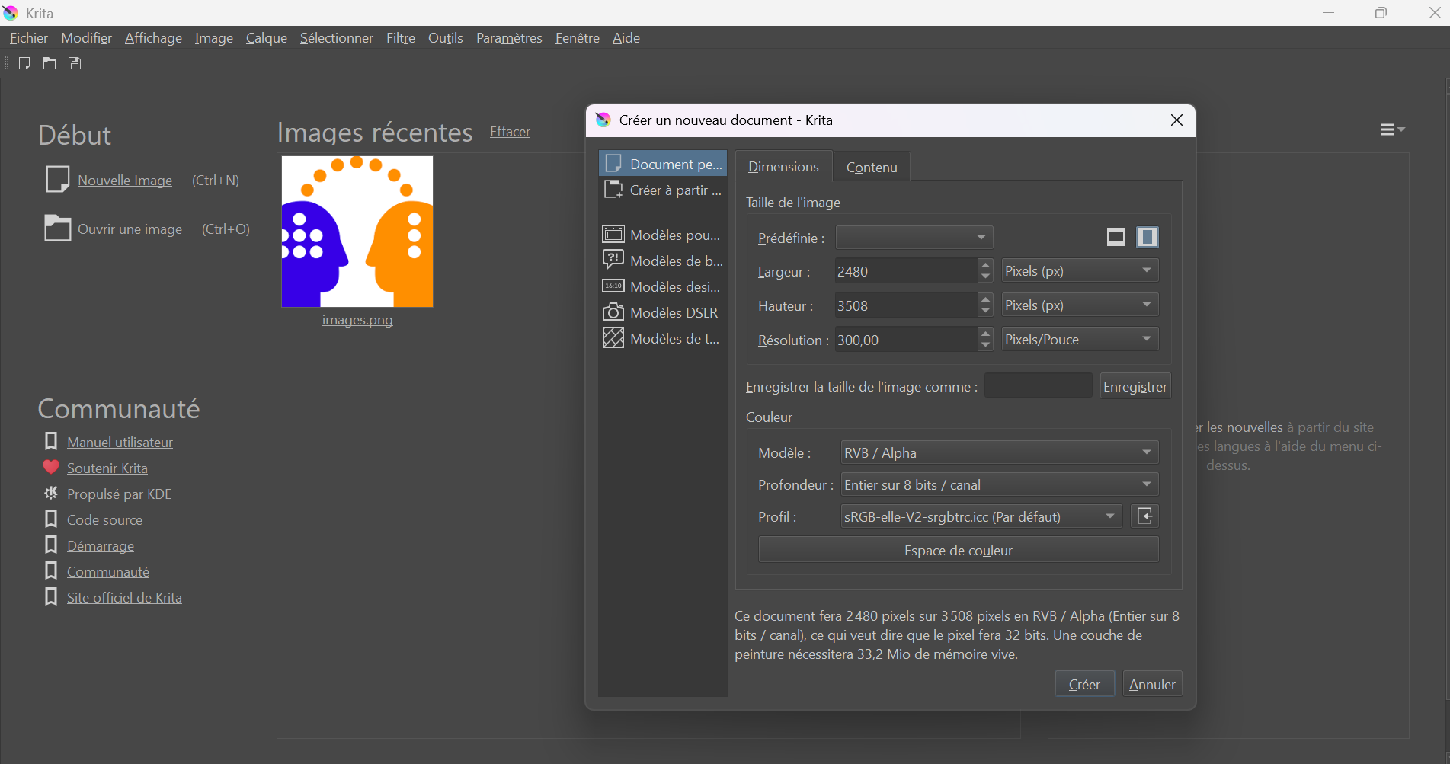Click the color profile import icon button

(1145, 516)
